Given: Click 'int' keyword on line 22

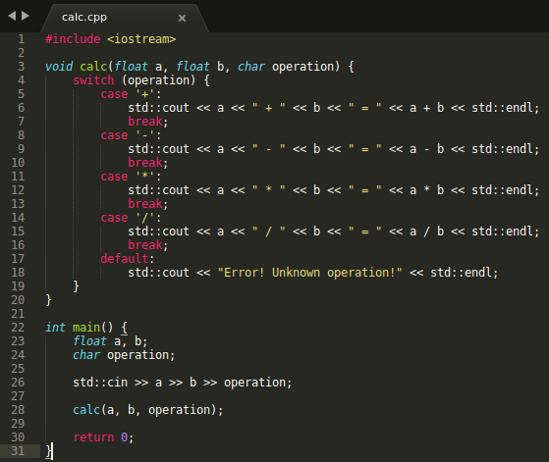Looking at the screenshot, I should tap(55, 328).
